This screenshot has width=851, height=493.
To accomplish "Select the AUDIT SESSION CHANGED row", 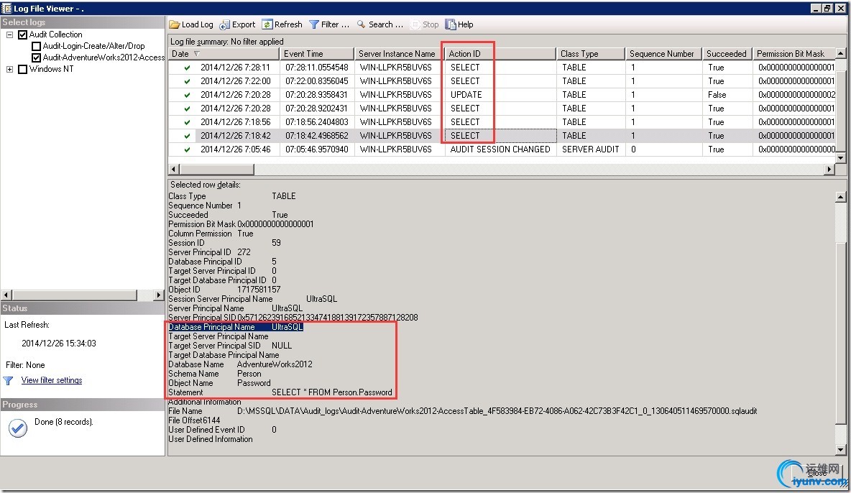I will 502,149.
